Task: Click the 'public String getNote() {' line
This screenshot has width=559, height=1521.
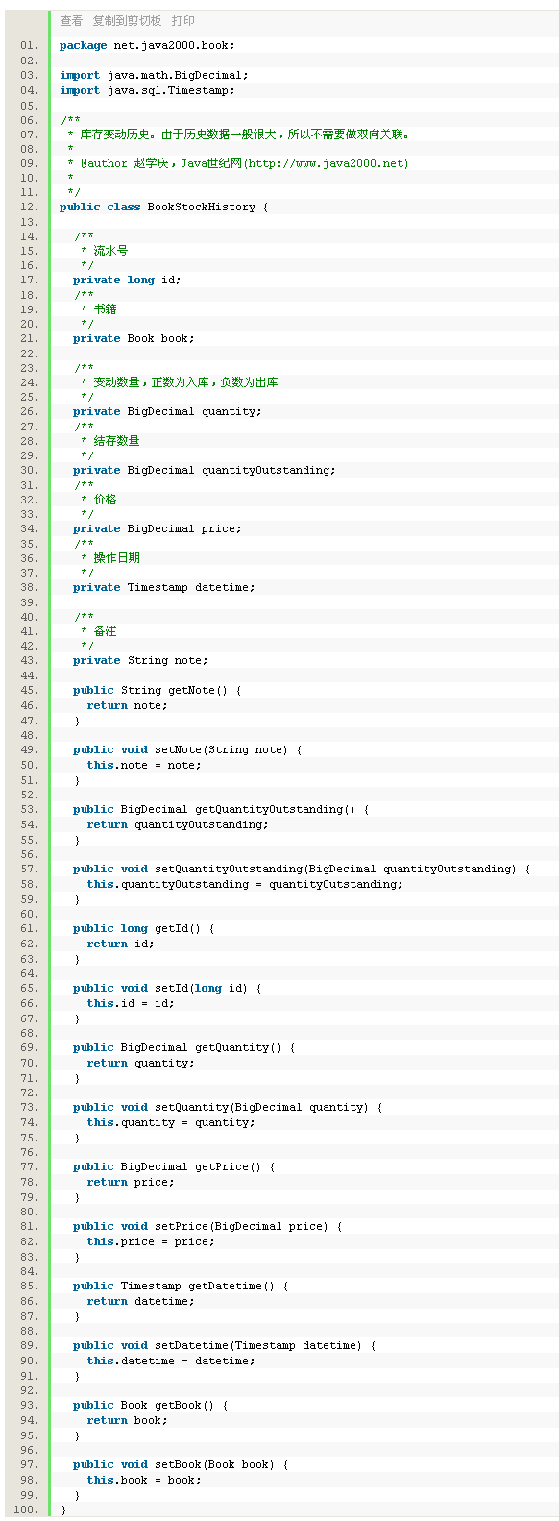Action: tap(158, 690)
